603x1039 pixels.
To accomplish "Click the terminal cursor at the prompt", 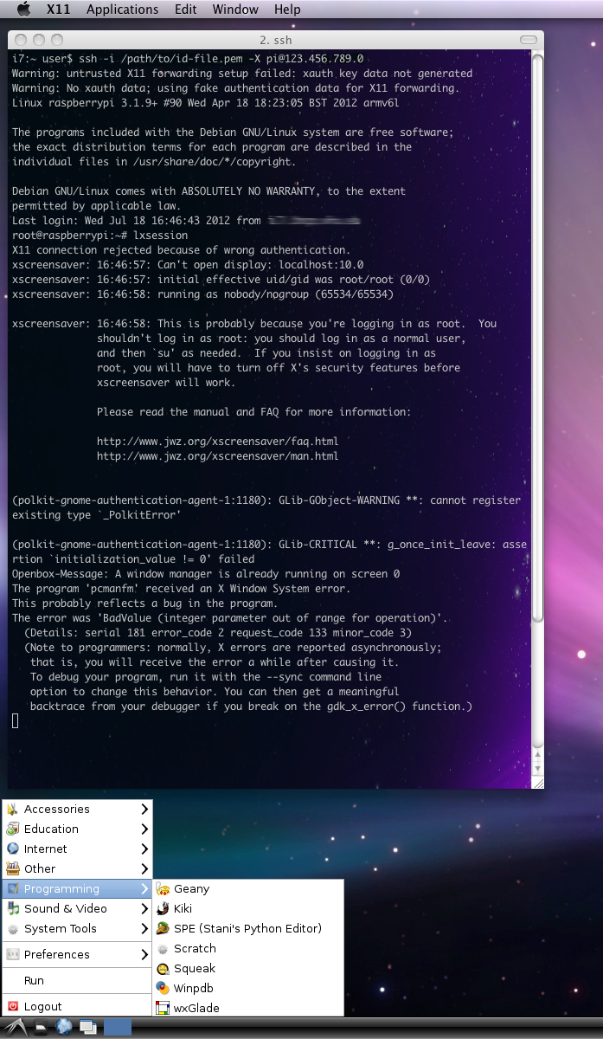I will pos(16,721).
